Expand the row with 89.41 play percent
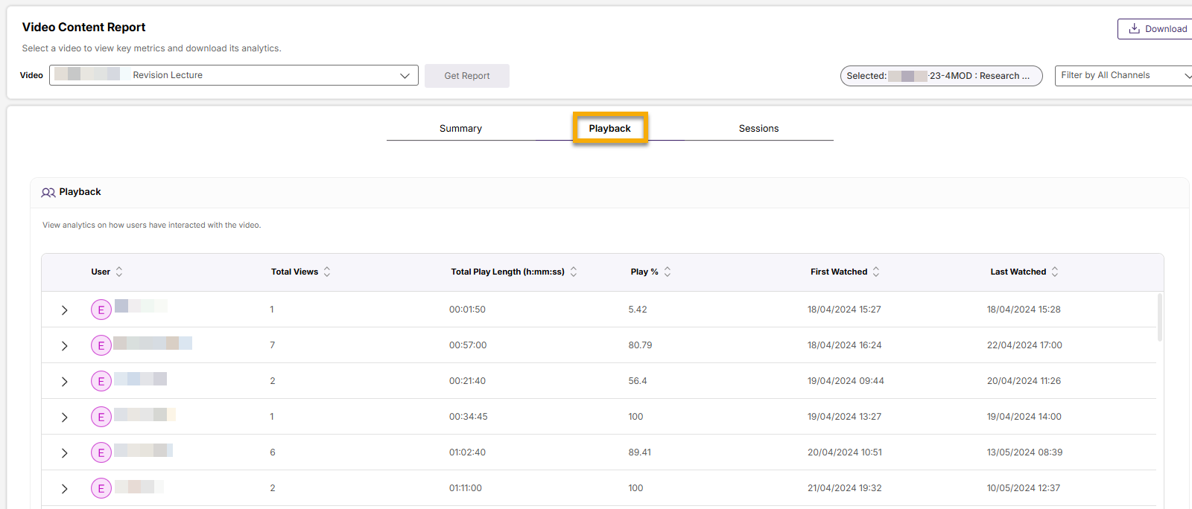Image resolution: width=1192 pixels, height=509 pixels. 65,453
